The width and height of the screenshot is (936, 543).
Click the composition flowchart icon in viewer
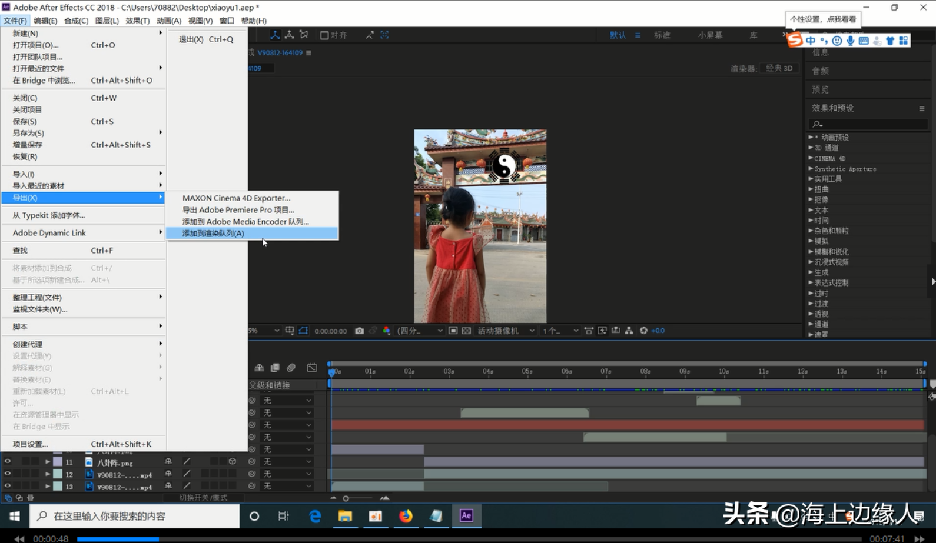pos(629,331)
